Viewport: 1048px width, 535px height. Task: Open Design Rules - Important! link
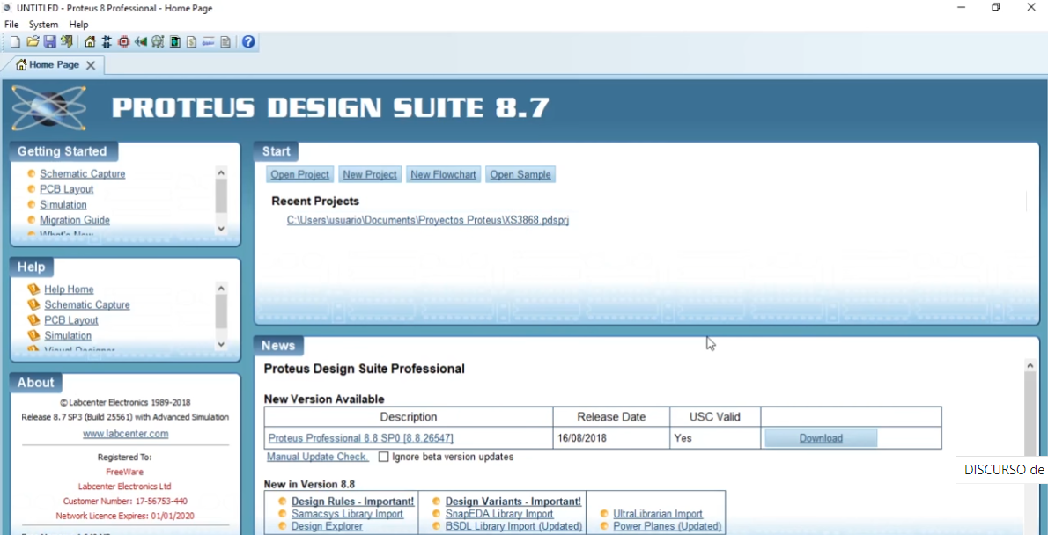click(353, 501)
